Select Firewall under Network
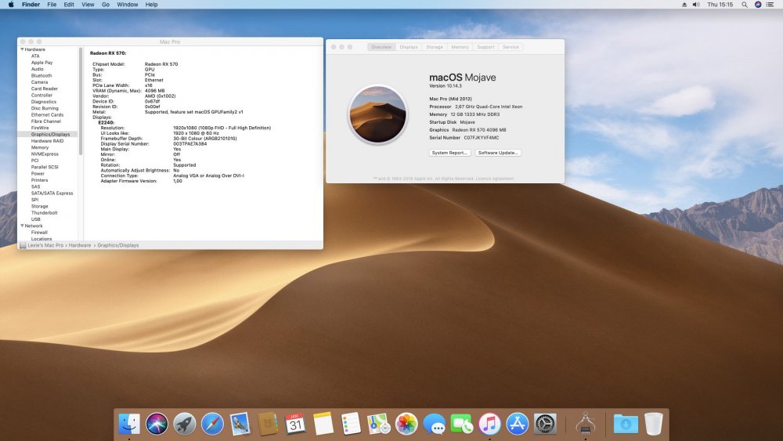783x441 pixels. coord(39,232)
